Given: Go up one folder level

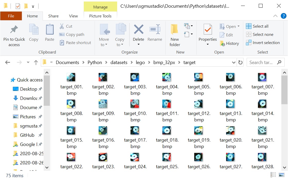Looking at the screenshot, I should (36, 62).
